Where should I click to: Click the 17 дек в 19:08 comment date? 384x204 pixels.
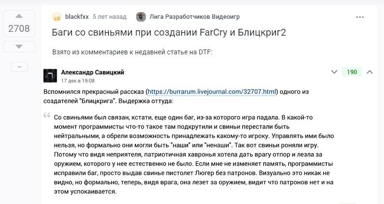(78, 80)
